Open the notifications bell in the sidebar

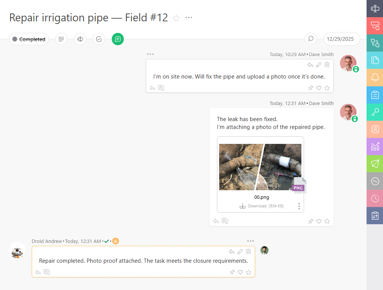click(x=375, y=77)
